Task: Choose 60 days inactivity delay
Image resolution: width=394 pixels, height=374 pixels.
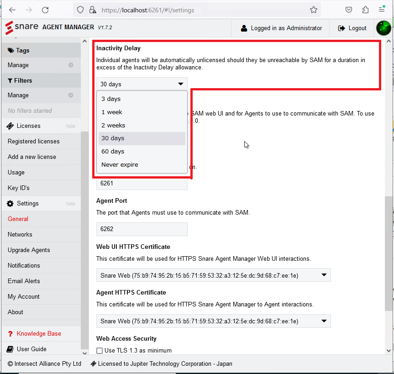Action: tap(142, 152)
